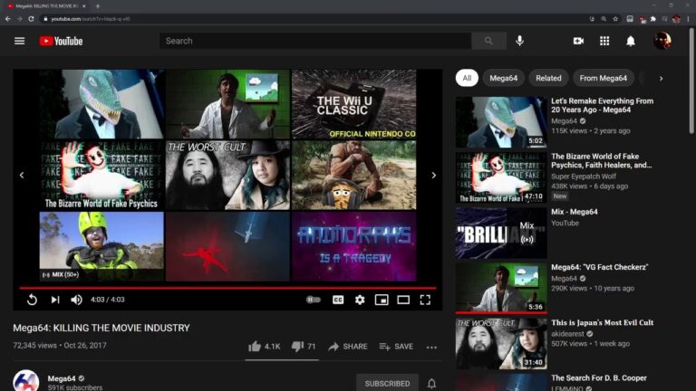Save the video to a playlist
The height and width of the screenshot is (391, 696).
(x=396, y=347)
